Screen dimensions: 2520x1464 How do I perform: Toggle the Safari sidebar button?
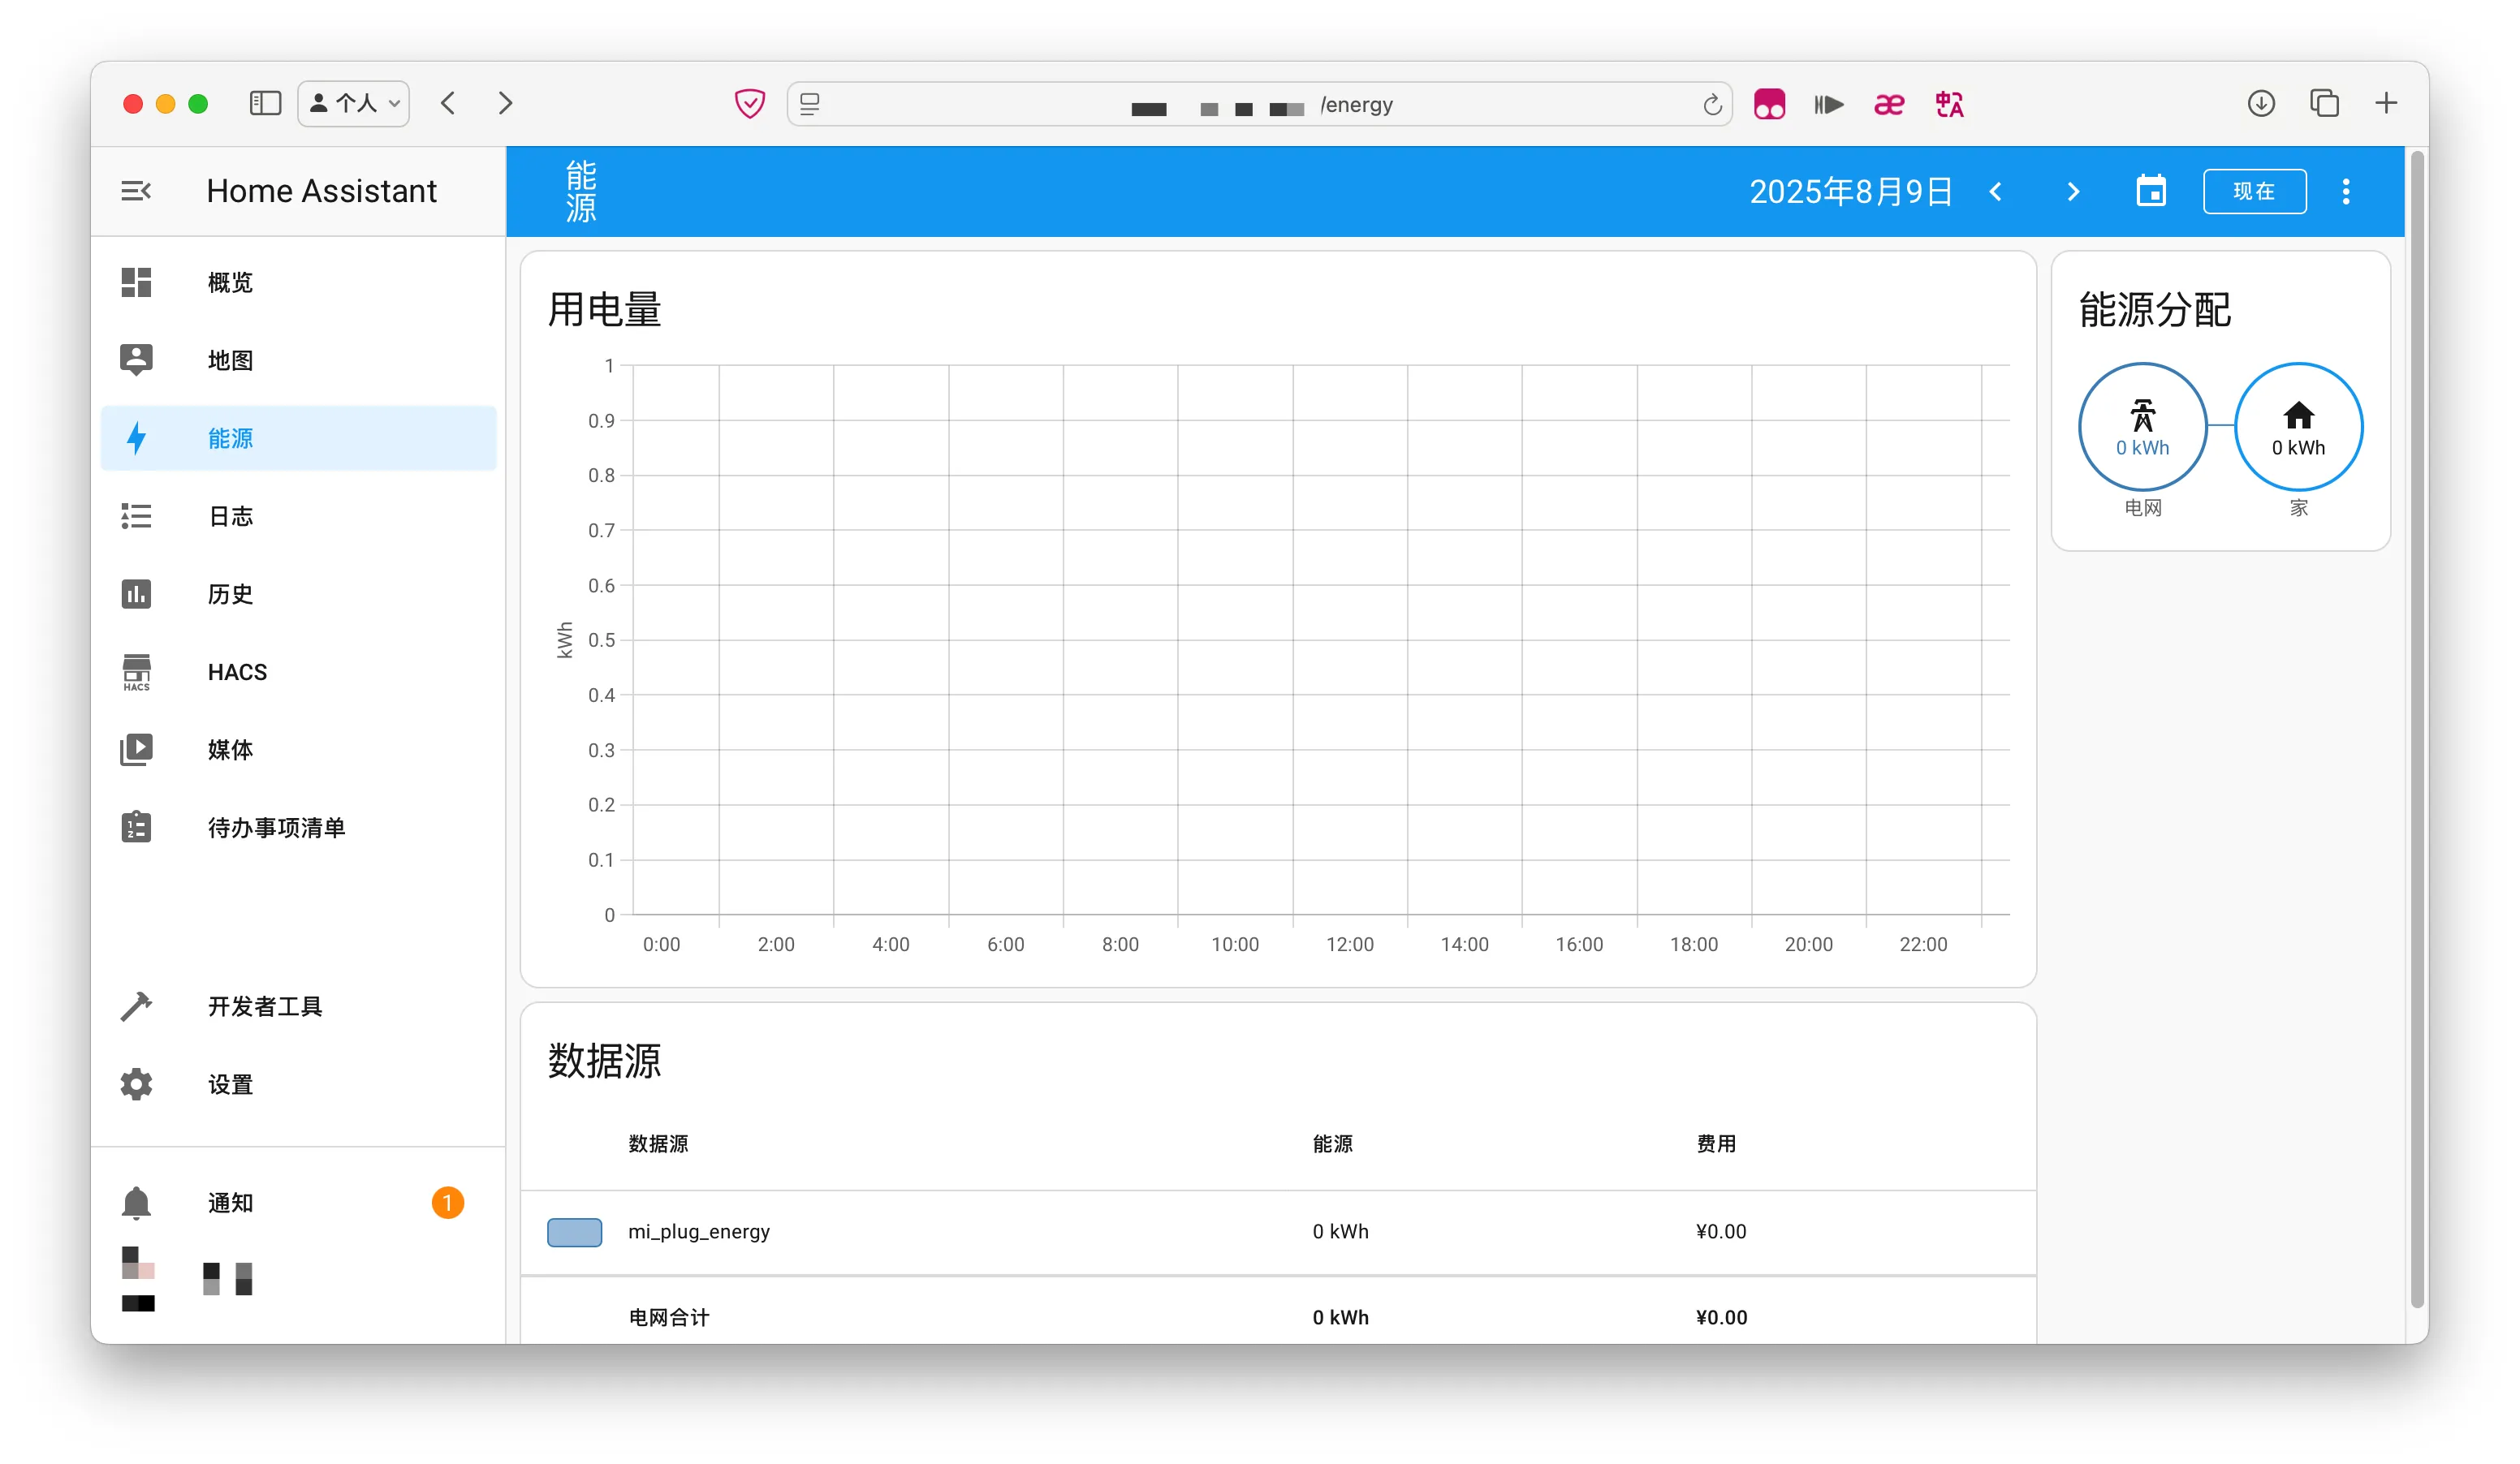[265, 103]
